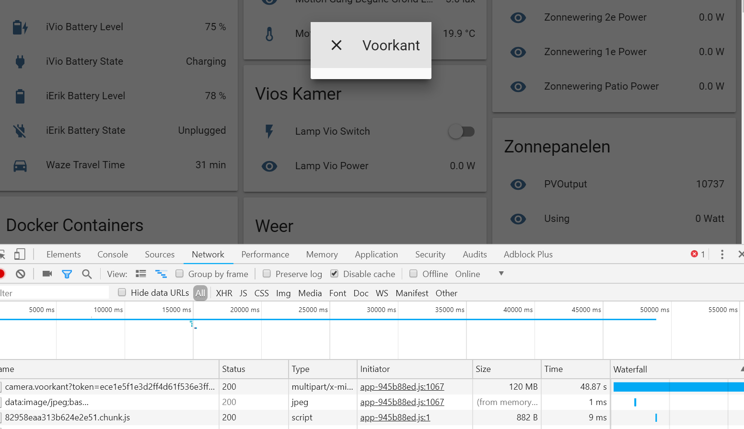Select the Network tab
This screenshot has height=429, width=744.
(208, 255)
